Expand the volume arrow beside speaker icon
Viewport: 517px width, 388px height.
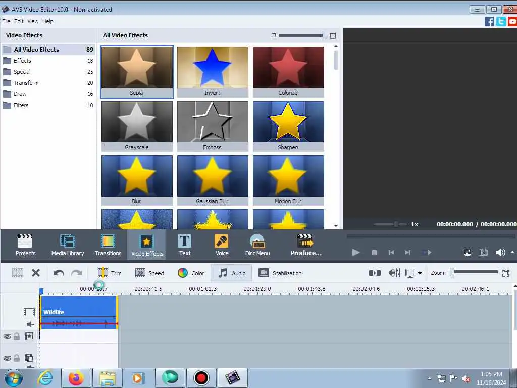(512, 253)
